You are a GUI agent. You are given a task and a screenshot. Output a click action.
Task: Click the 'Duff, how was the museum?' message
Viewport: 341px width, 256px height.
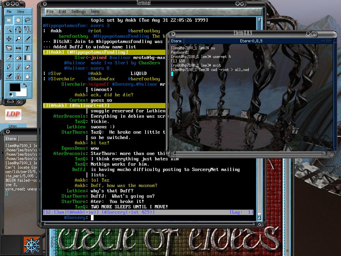(124, 185)
